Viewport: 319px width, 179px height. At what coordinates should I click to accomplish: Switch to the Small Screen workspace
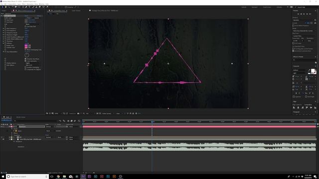click(267, 7)
